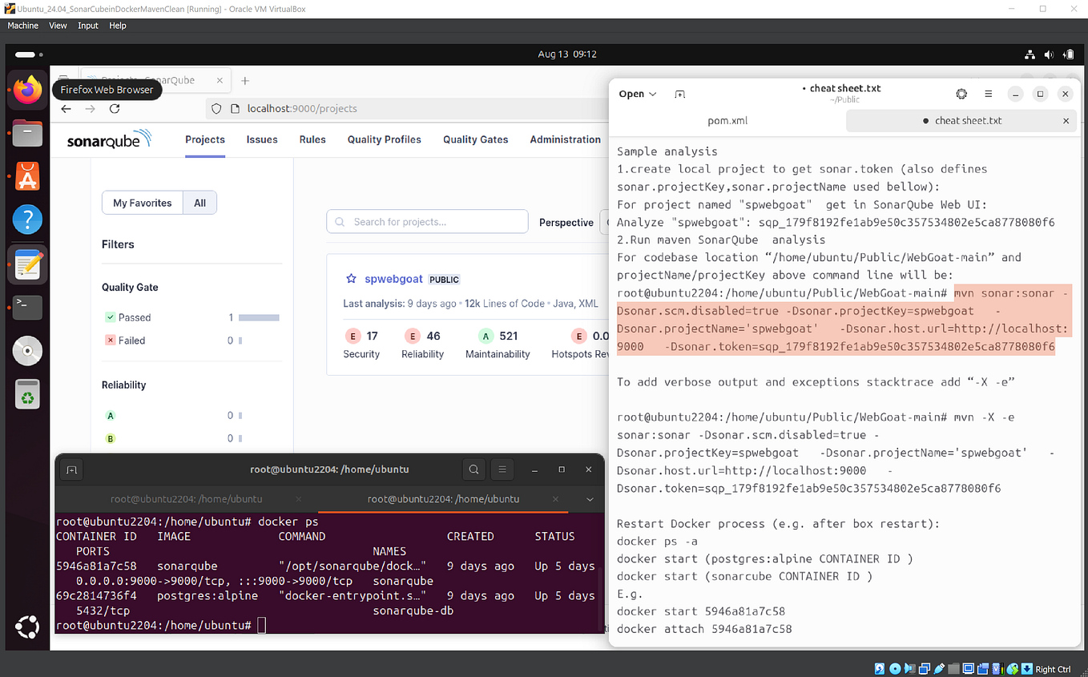Switch filter to My Favorites
The width and height of the screenshot is (1088, 677).
tap(143, 203)
